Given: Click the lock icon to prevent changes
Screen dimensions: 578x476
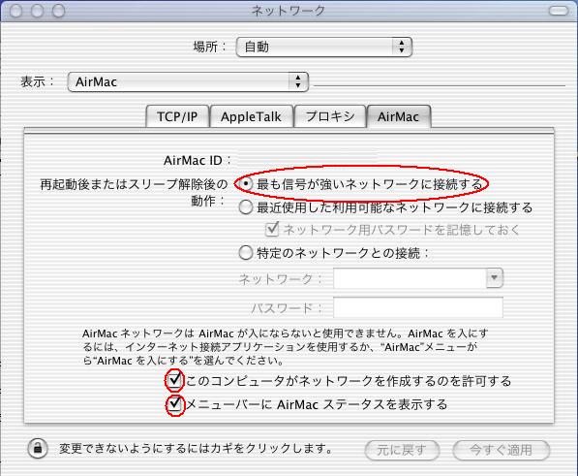Looking at the screenshot, I should pos(38,448).
